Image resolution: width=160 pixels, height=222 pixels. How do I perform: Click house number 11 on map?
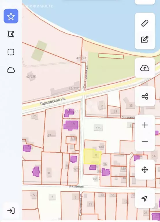coord(90,204)
